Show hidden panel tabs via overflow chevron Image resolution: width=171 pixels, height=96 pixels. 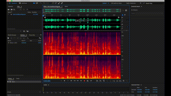click(x=41, y=35)
